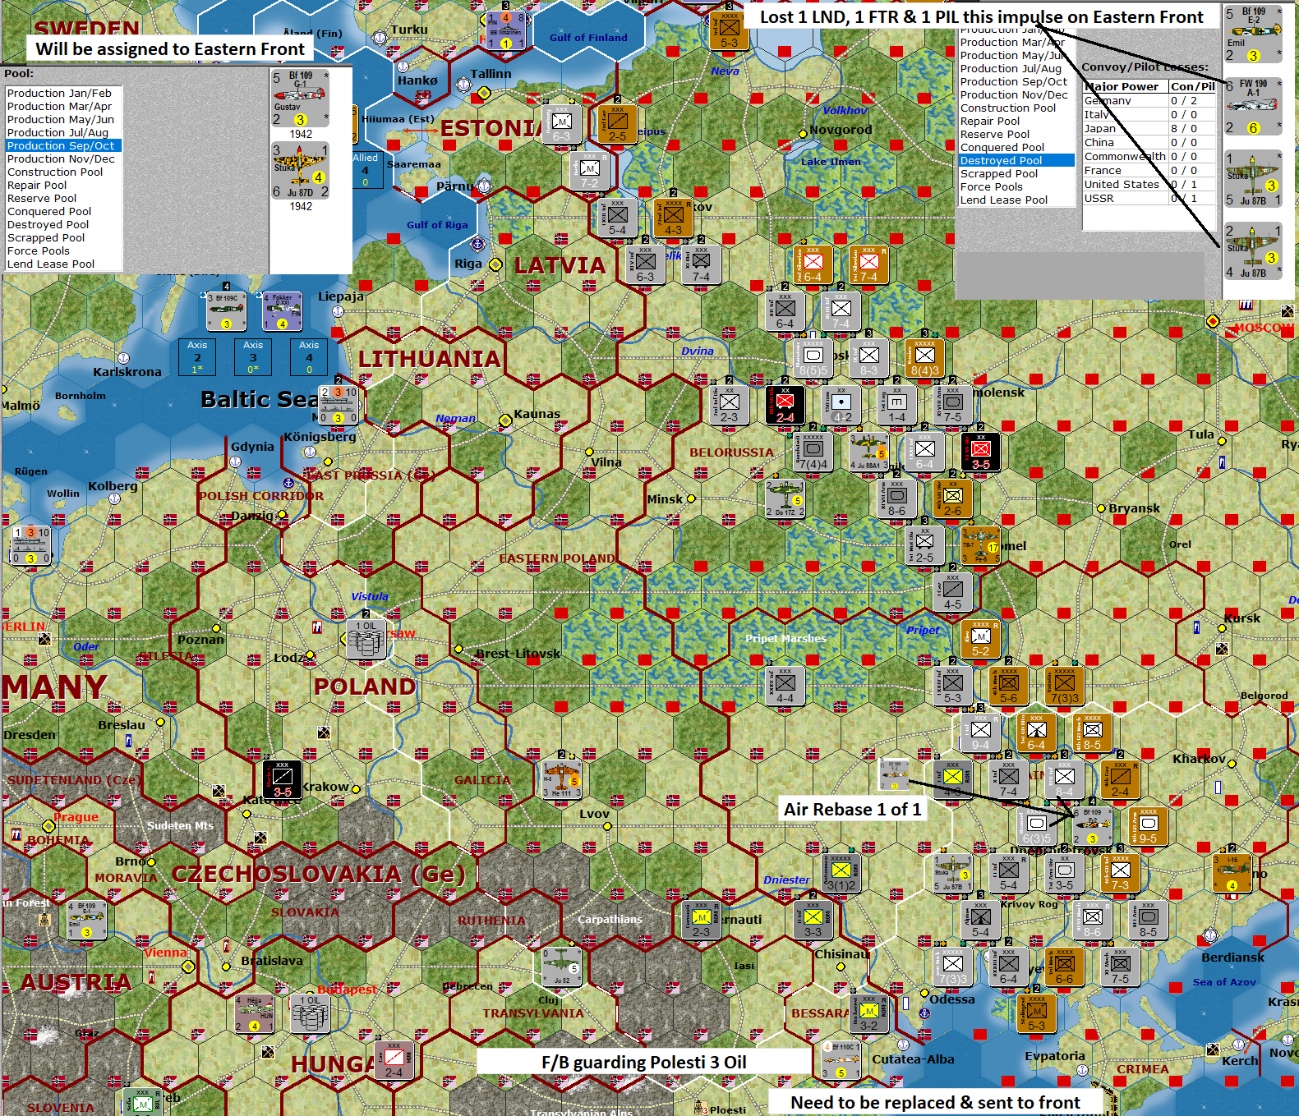The width and height of the screenshot is (1299, 1116).
Task: Select the Fokker aircraft counter in Baltic Sea
Action: pyautogui.click(x=282, y=310)
